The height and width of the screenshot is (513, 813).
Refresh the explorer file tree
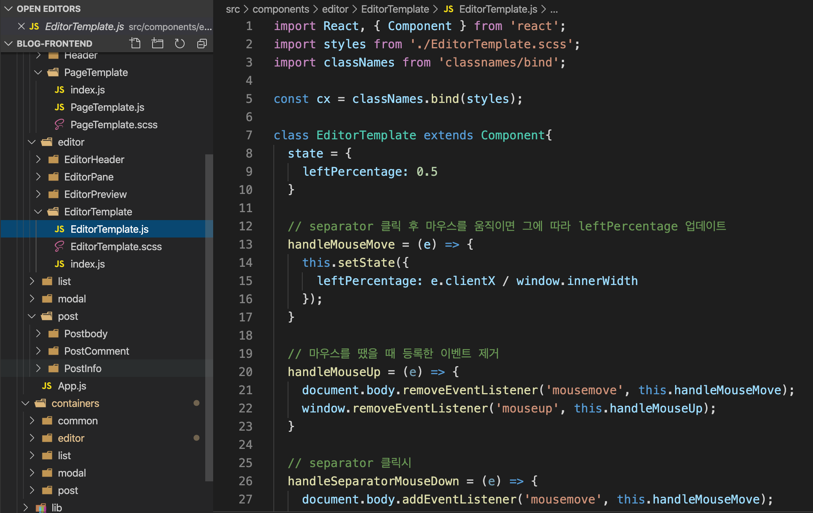point(180,43)
